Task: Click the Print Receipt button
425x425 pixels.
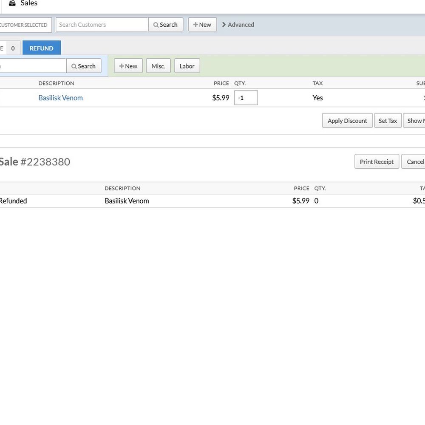Action: 377,161
